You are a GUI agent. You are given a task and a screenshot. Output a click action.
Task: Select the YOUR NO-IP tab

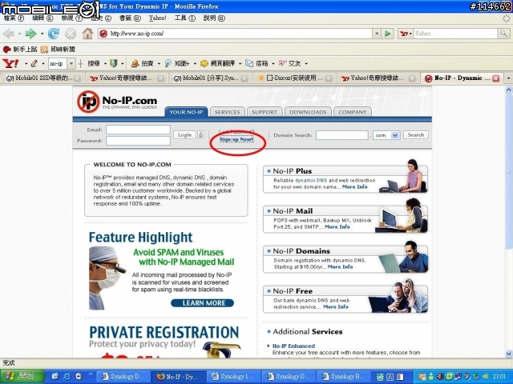186,112
